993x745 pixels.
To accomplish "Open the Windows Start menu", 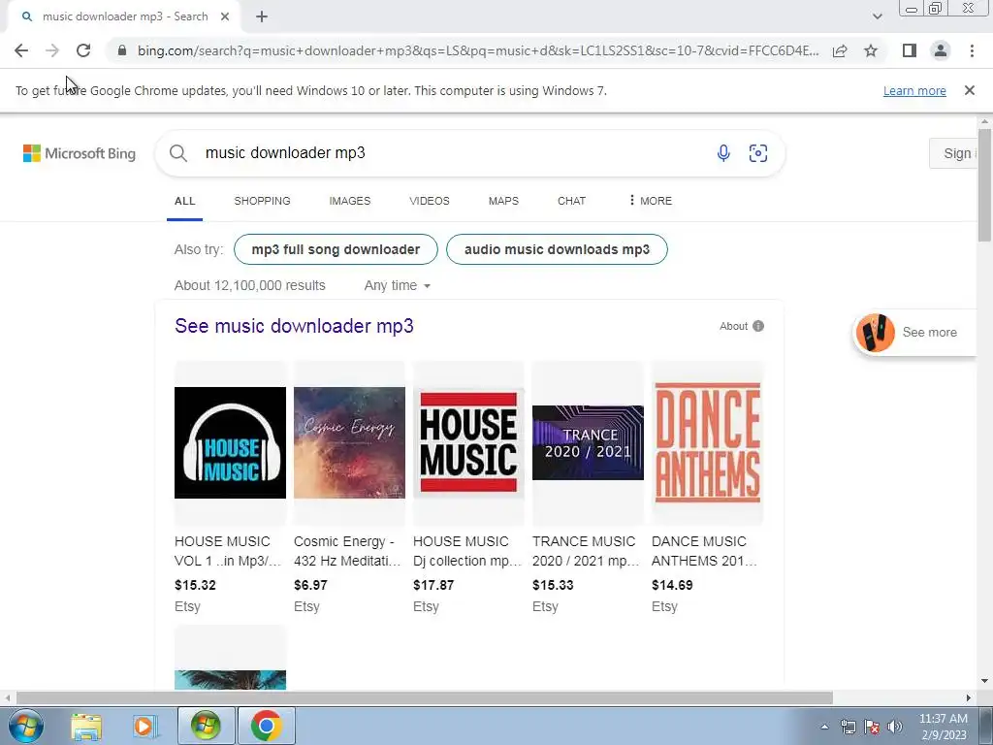I will (x=26, y=726).
